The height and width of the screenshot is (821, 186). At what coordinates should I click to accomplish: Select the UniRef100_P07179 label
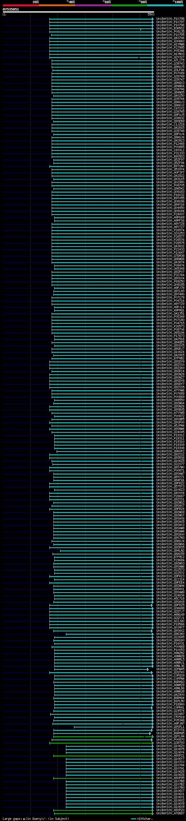click(x=170, y=297)
